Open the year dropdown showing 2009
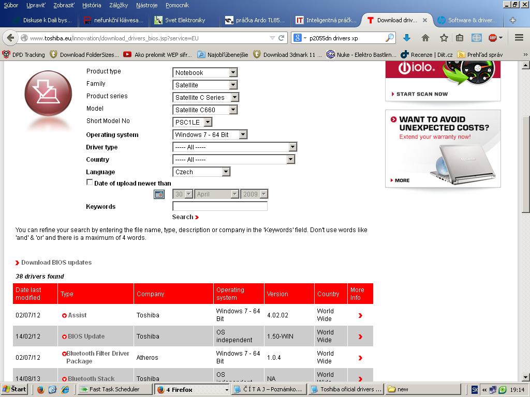This screenshot has height=397, width=530. point(254,194)
